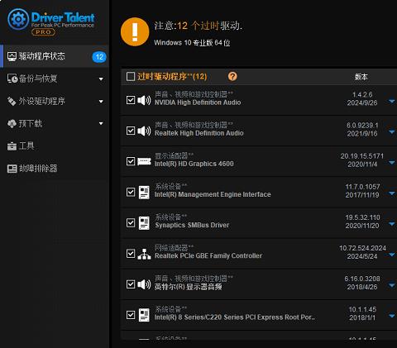Toggle the 过时驱动程序 select-all checkbox
397x348 pixels.
pos(131,76)
